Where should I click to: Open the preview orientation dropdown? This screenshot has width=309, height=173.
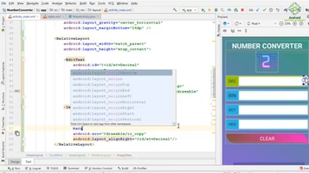238,24
